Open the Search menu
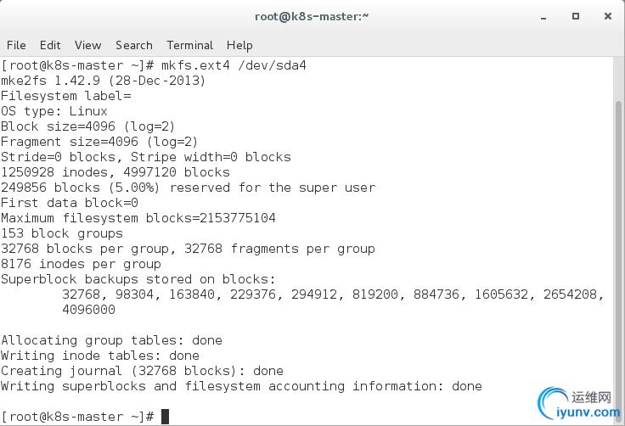The width and height of the screenshot is (625, 426). click(134, 45)
